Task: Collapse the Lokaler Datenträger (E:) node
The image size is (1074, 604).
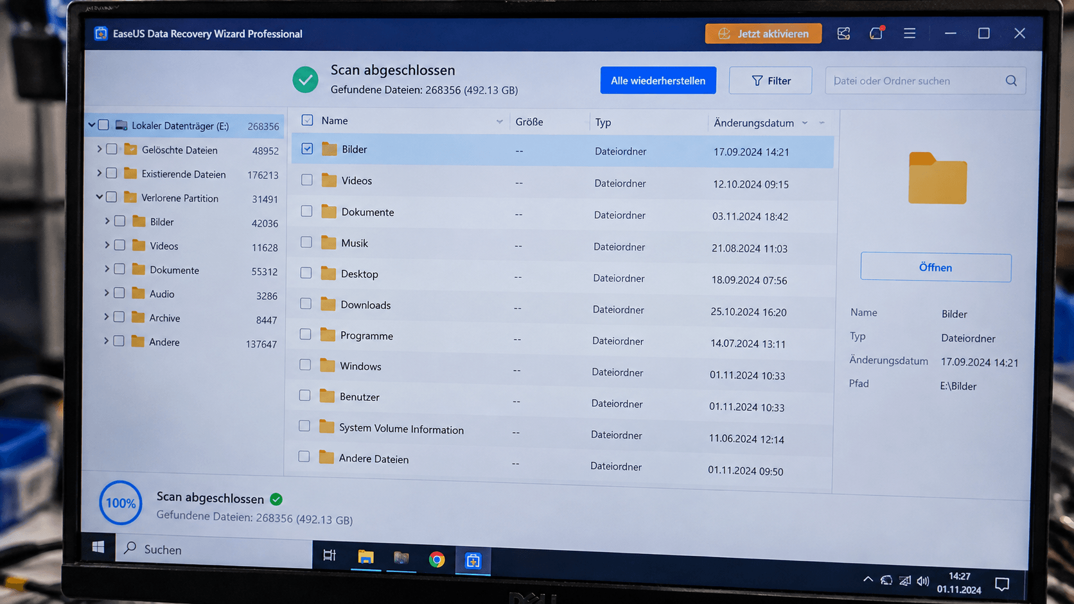Action: point(92,125)
